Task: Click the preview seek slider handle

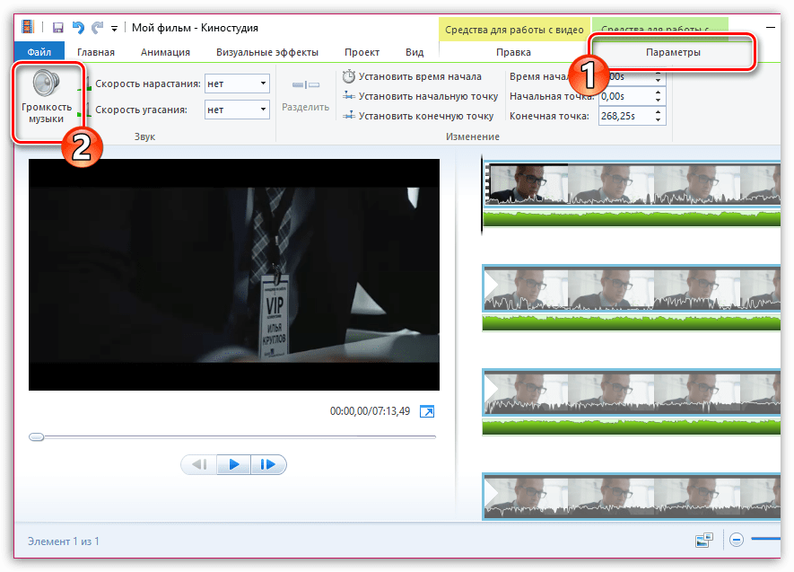Action: [37, 436]
